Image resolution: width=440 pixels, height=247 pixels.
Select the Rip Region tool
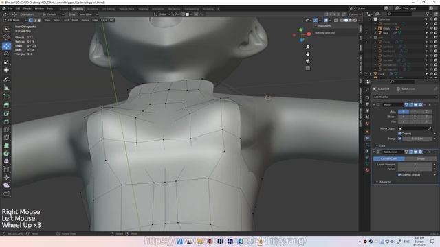click(x=6, y=193)
